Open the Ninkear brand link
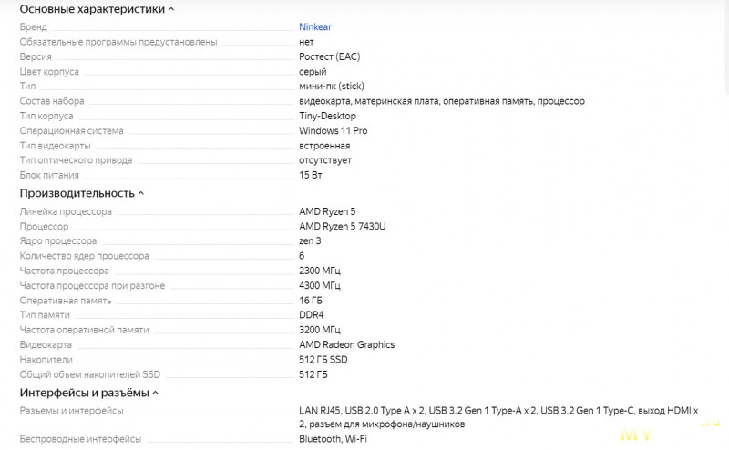This screenshot has width=729, height=450. click(315, 27)
